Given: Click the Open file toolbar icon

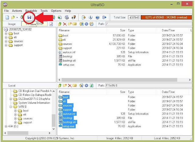Looking at the screenshot, I should (x=13, y=18).
